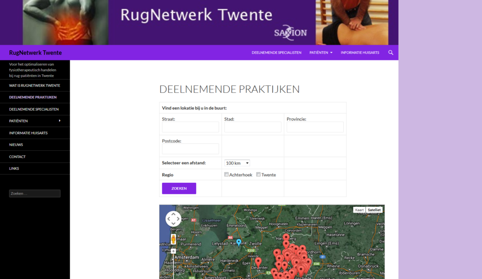
Task: Select Wat is RugNetwerk Twente in sidebar
Action: click(34, 85)
